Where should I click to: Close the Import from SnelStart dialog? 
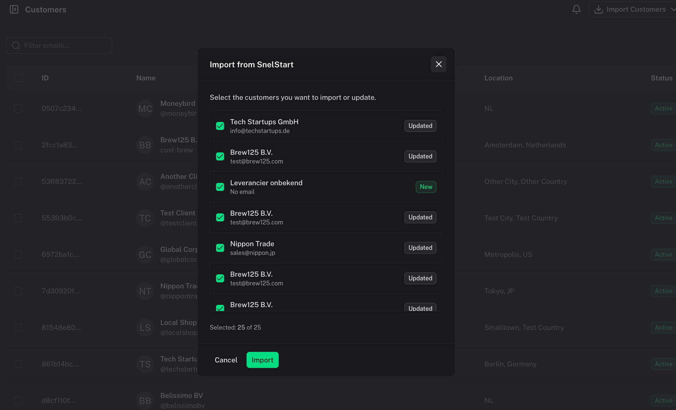tap(438, 64)
